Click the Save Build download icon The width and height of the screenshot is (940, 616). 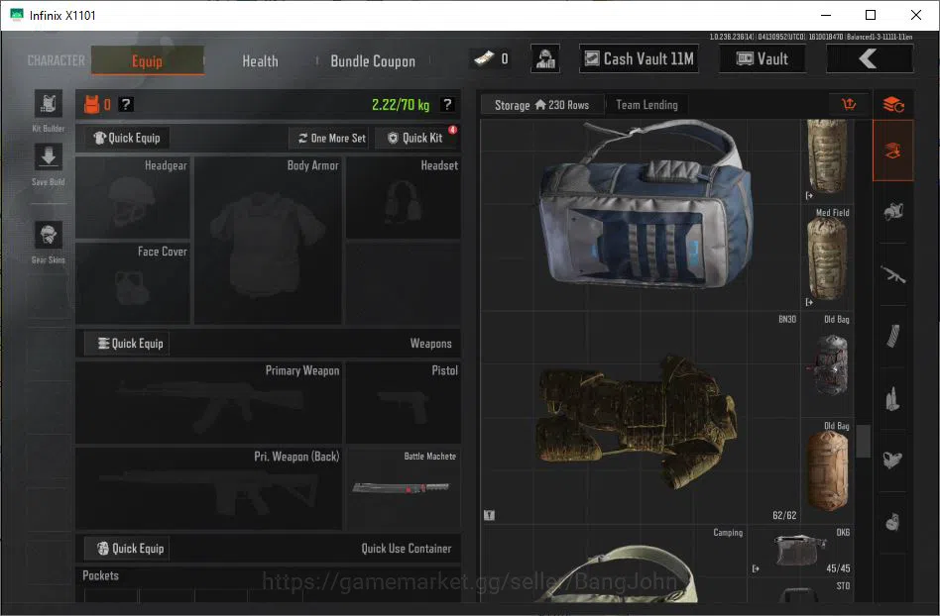point(48,158)
